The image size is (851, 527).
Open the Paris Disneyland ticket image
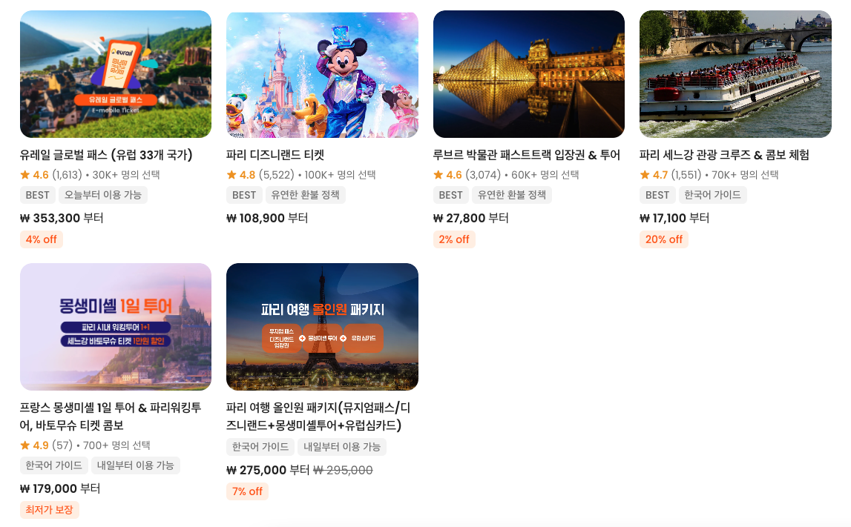[322, 74]
